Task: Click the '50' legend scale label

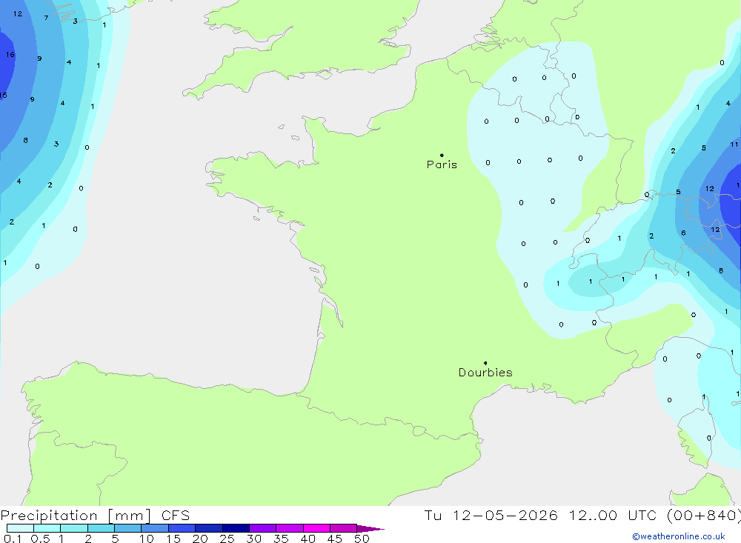Action: click(x=362, y=539)
